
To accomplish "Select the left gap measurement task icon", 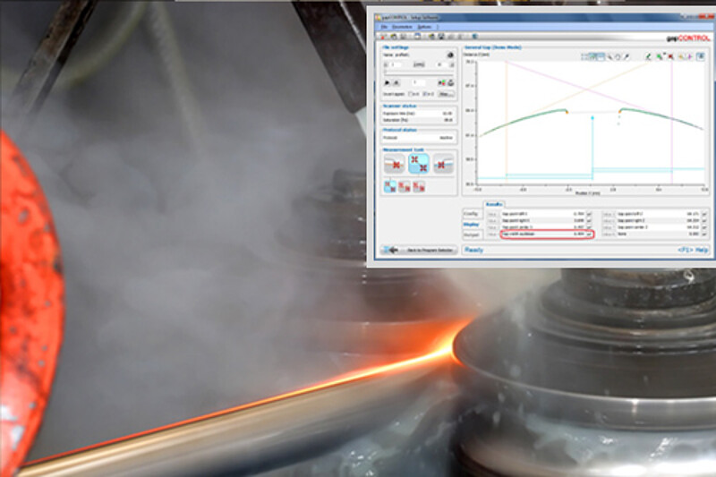I will coord(395,164).
